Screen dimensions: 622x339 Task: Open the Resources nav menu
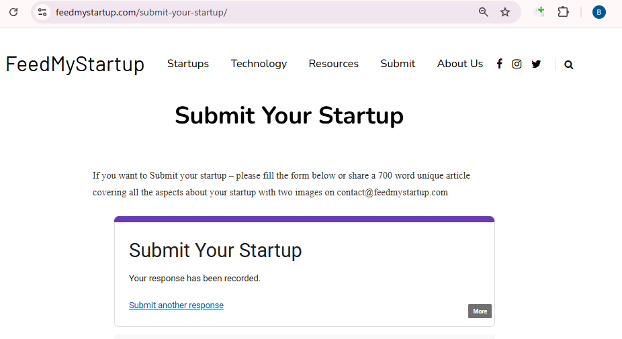[334, 64]
